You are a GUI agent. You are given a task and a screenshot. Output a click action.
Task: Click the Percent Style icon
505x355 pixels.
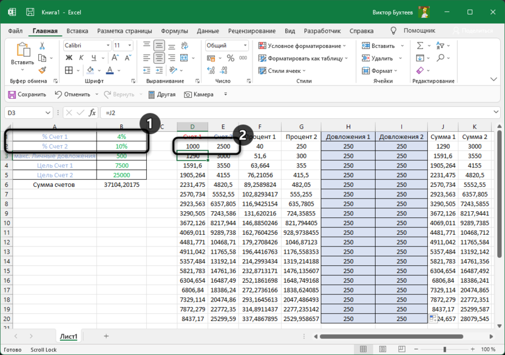(x=230, y=58)
